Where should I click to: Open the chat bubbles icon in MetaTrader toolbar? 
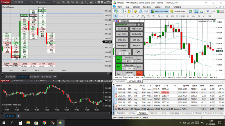click(x=213, y=11)
